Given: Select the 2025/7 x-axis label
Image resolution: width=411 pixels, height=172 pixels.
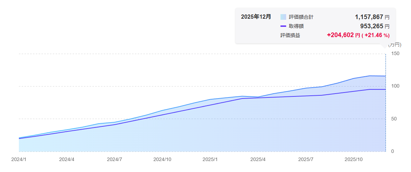Looking at the screenshot, I should (x=306, y=160).
